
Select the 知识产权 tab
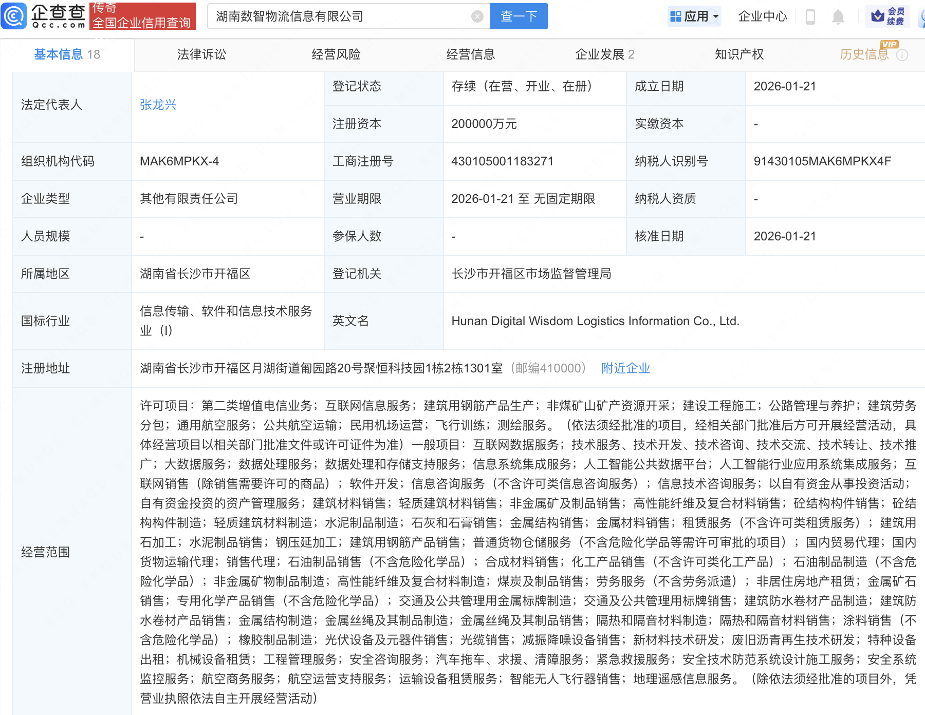[739, 54]
